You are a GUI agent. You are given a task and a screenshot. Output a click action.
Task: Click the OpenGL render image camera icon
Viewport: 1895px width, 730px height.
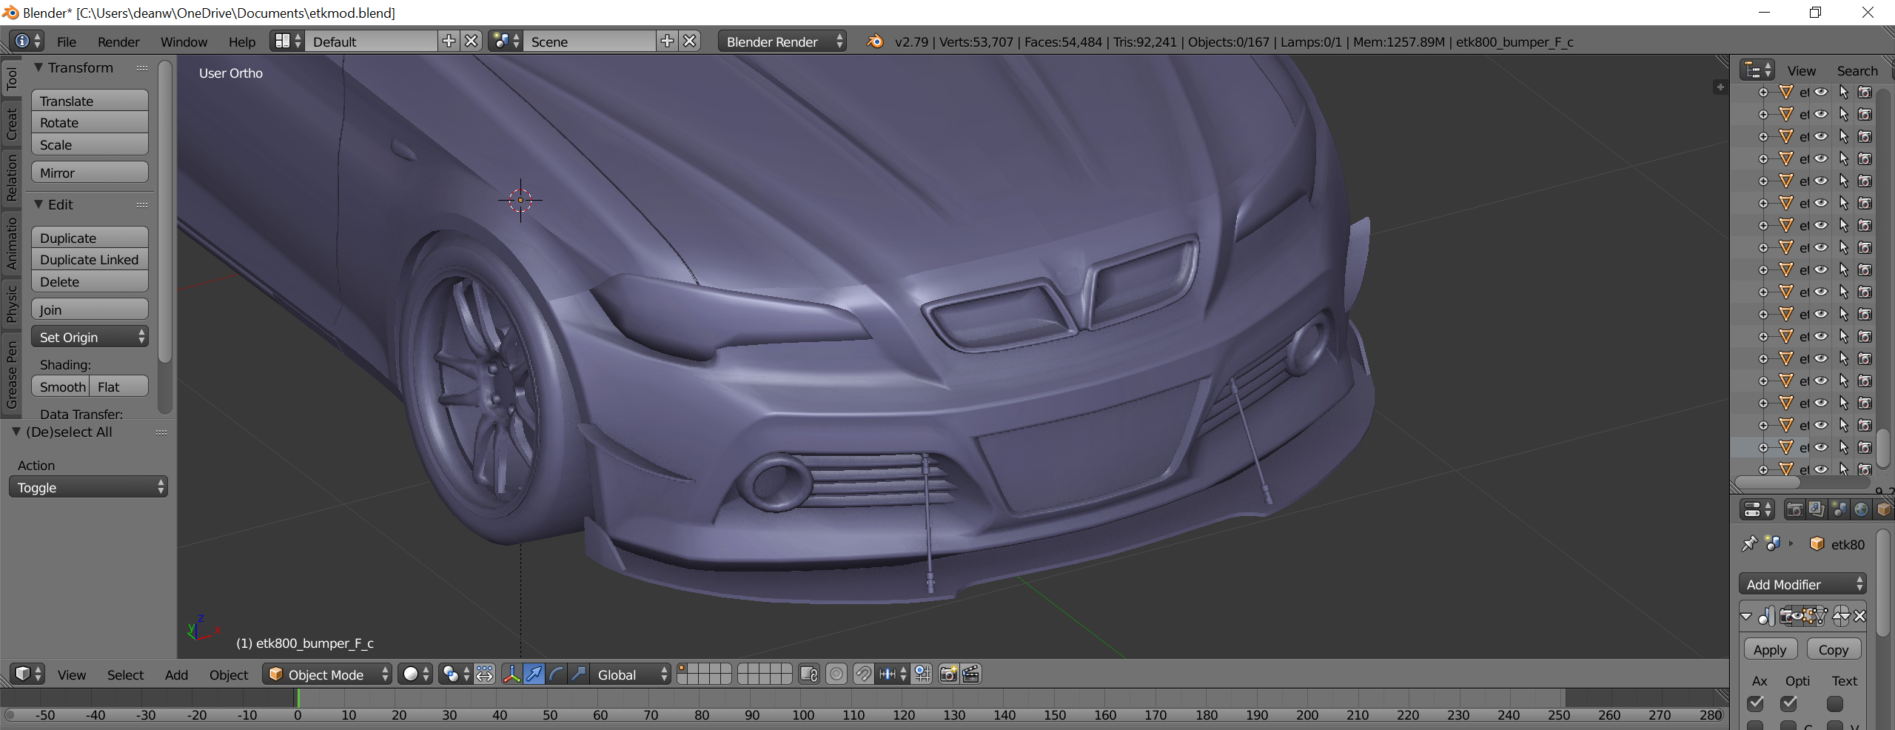(947, 674)
